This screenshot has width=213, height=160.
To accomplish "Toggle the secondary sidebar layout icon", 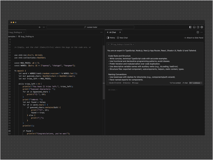I will (x=198, y=27).
